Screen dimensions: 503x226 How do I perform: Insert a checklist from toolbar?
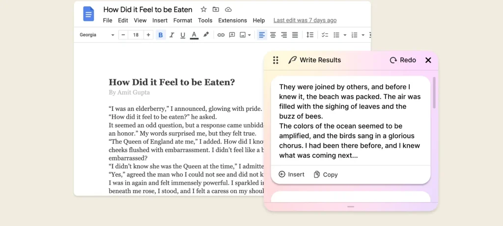coord(324,35)
